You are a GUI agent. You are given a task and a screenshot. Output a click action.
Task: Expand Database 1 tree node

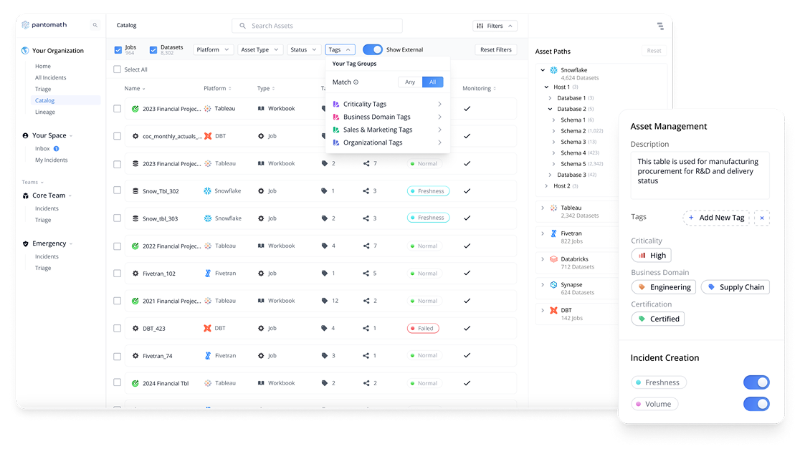click(550, 98)
